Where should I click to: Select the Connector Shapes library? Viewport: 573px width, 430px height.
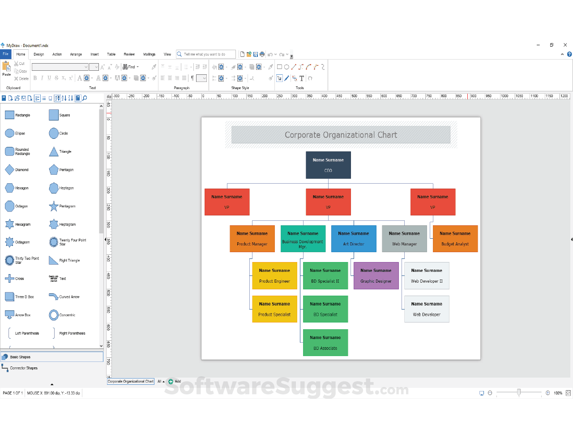point(52,368)
